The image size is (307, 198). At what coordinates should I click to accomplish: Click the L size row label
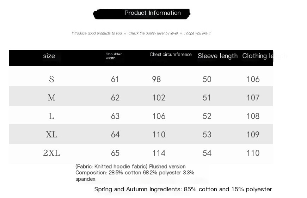pos(51,116)
